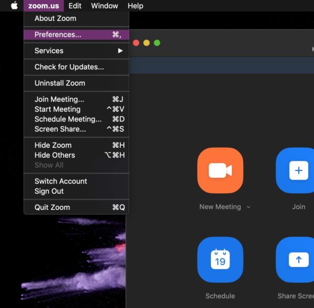This screenshot has width=314, height=308.
Task: Select Quit Zoom from the menu
Action: (52, 207)
